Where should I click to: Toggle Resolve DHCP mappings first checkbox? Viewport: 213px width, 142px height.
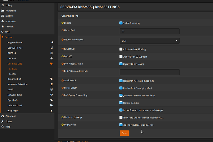(121, 88)
